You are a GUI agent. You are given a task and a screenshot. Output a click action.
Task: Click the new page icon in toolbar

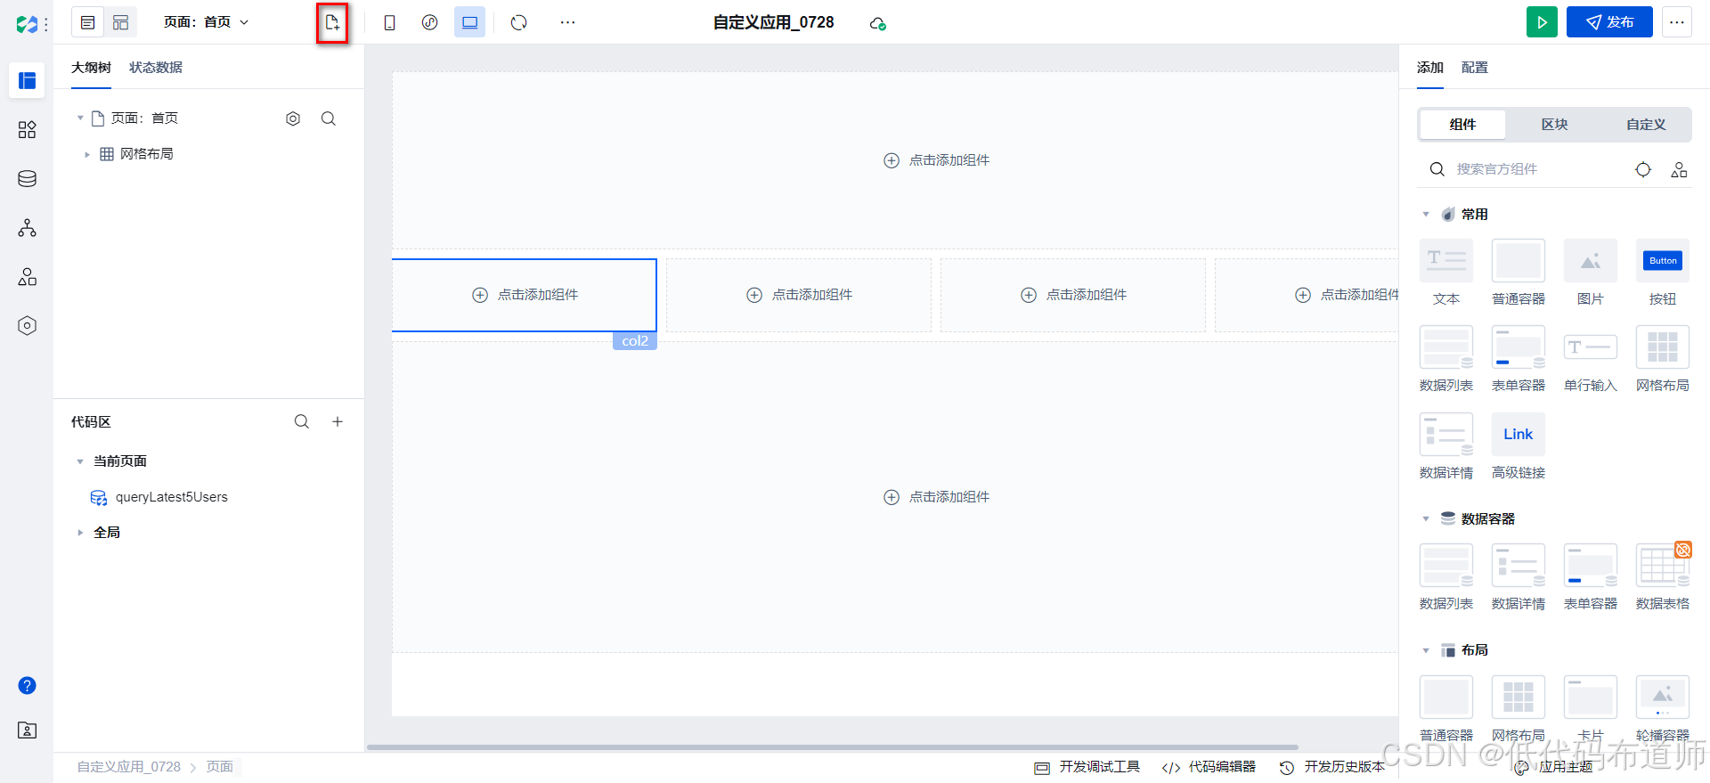[332, 22]
